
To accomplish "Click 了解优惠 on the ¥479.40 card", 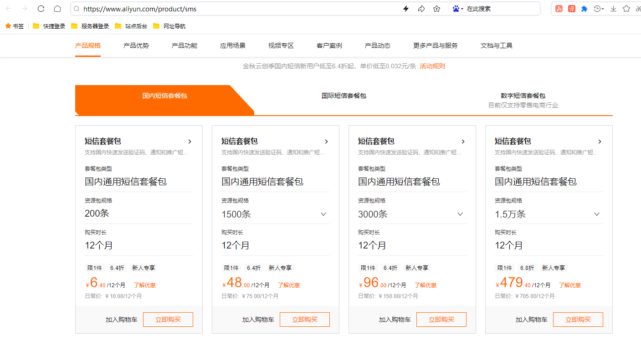I will pyautogui.click(x=570, y=285).
